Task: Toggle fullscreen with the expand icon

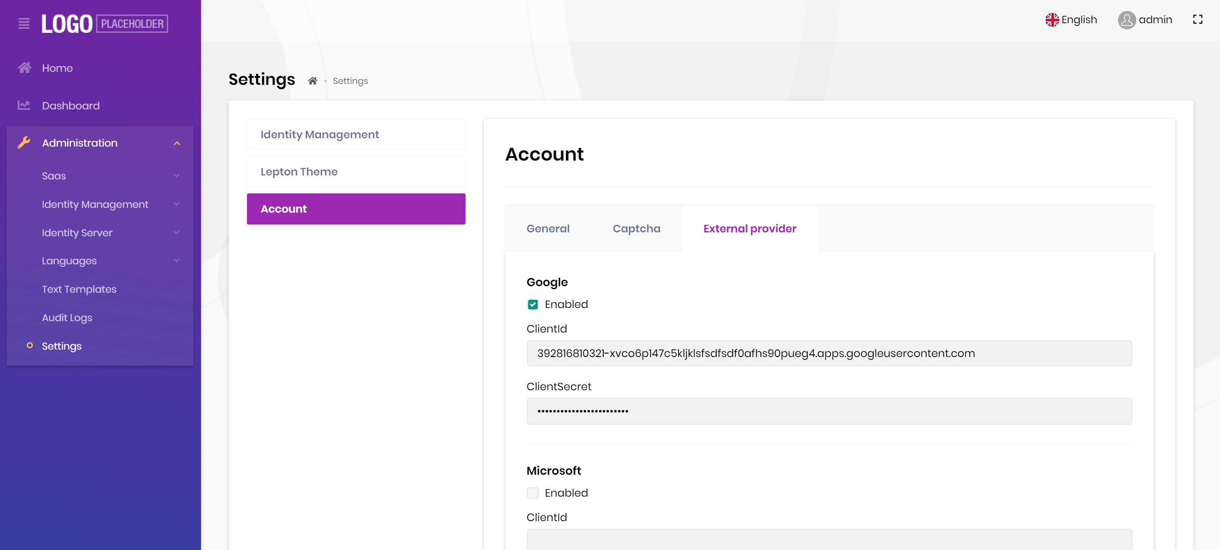Action: point(1198,19)
